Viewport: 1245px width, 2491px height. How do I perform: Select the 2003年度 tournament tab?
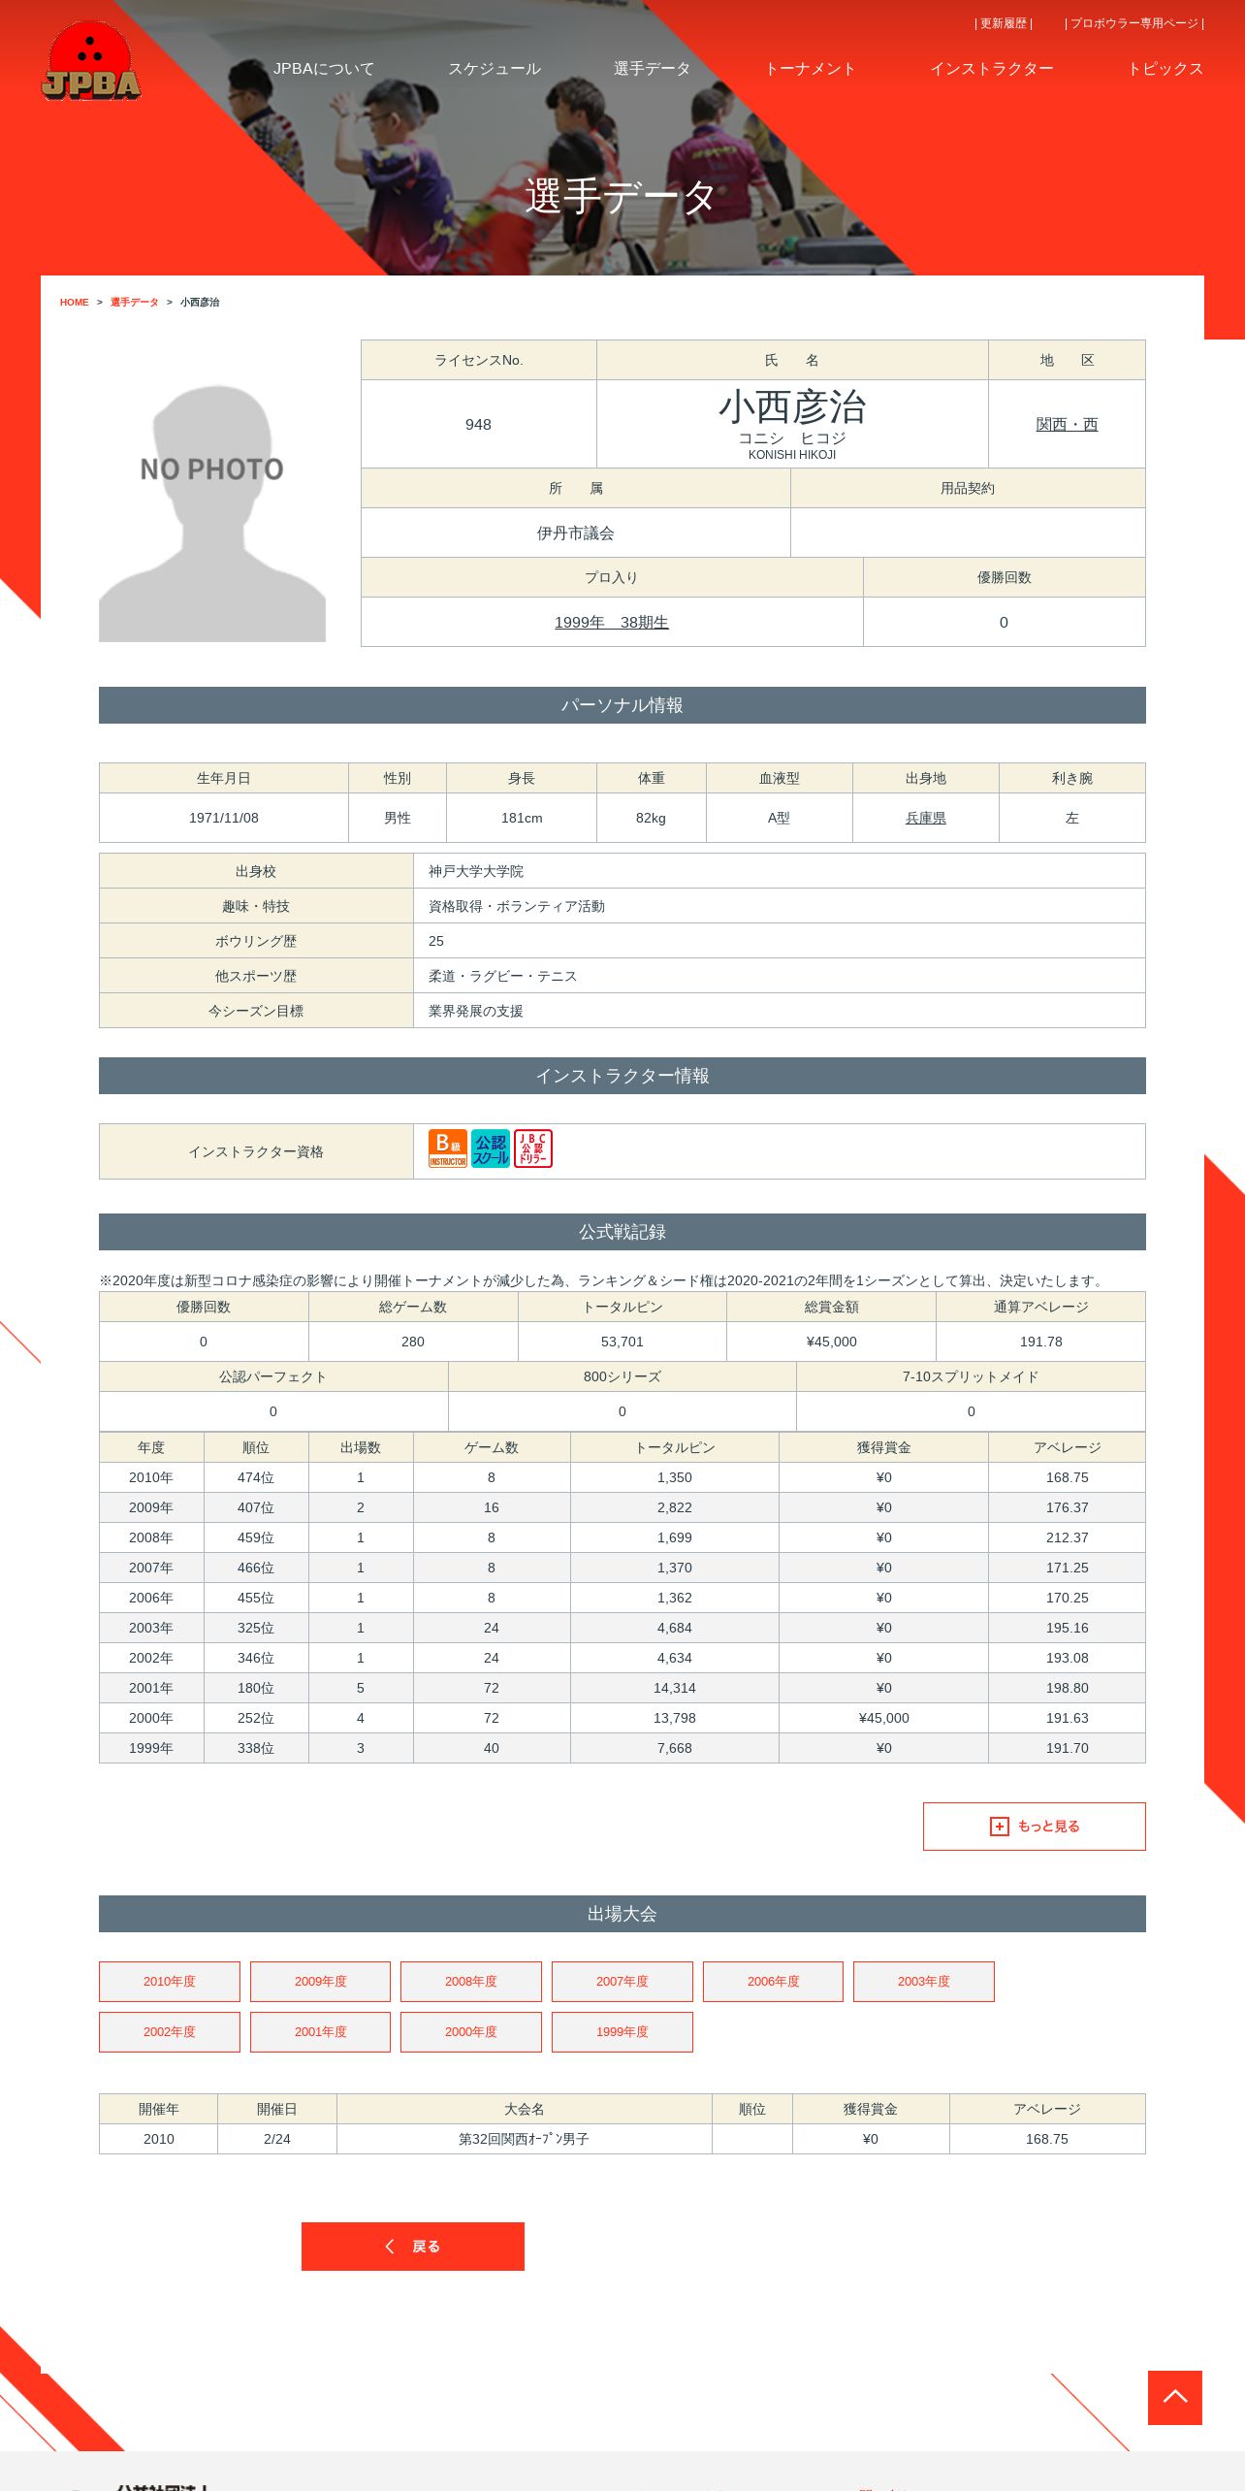pos(924,1982)
